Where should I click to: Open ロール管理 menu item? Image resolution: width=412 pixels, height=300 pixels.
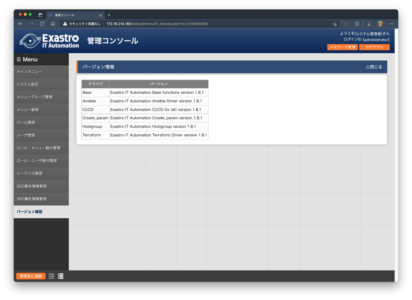[41, 123]
